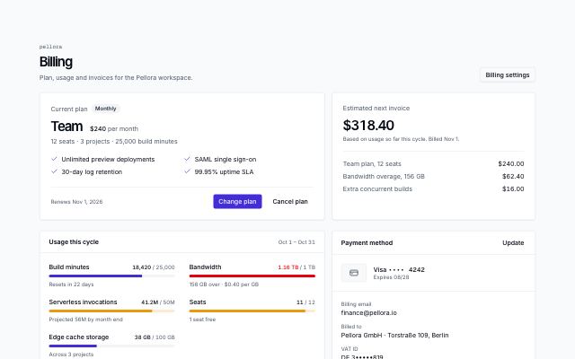The height and width of the screenshot is (359, 575).
Task: Click the Payment method heading
Action: pos(367,243)
